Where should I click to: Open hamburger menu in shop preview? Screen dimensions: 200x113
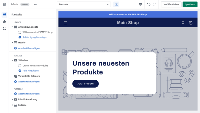click(x=65, y=23)
